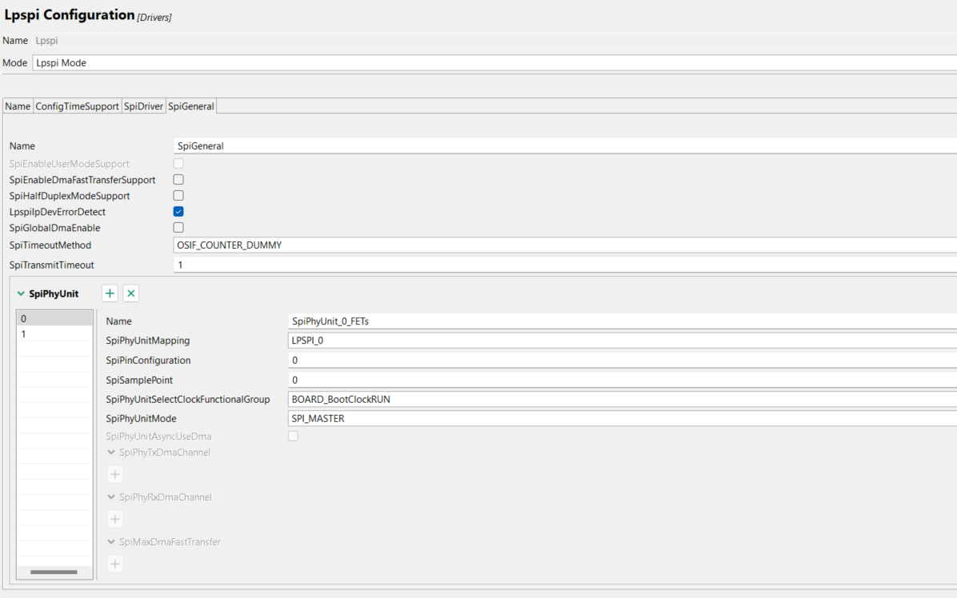Toggle SpiGlobalDmaEnable on
The width and height of the screenshot is (957, 598).
click(x=178, y=227)
